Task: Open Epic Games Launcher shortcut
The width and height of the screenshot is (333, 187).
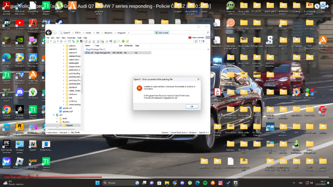Action: (x=6, y=144)
